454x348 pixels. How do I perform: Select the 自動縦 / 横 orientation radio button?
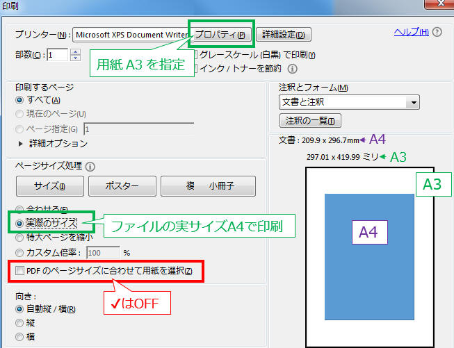[x=19, y=309]
